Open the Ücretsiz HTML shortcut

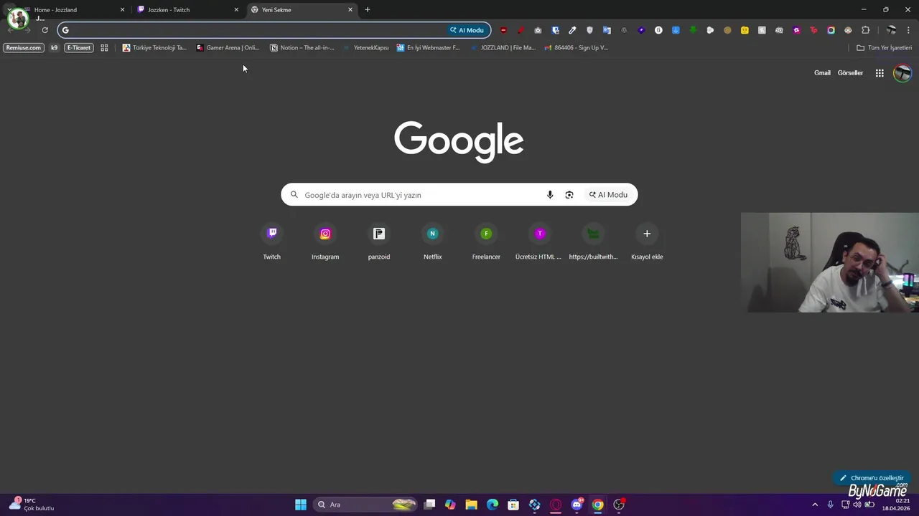click(x=539, y=242)
